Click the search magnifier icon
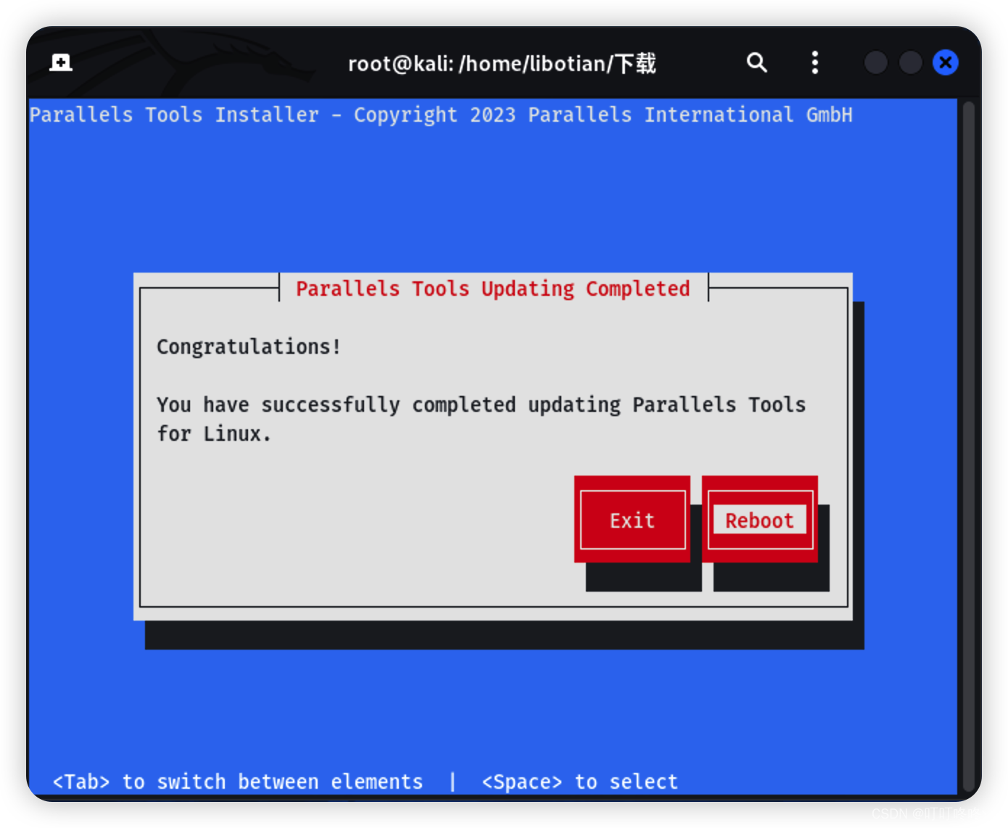 coord(756,62)
